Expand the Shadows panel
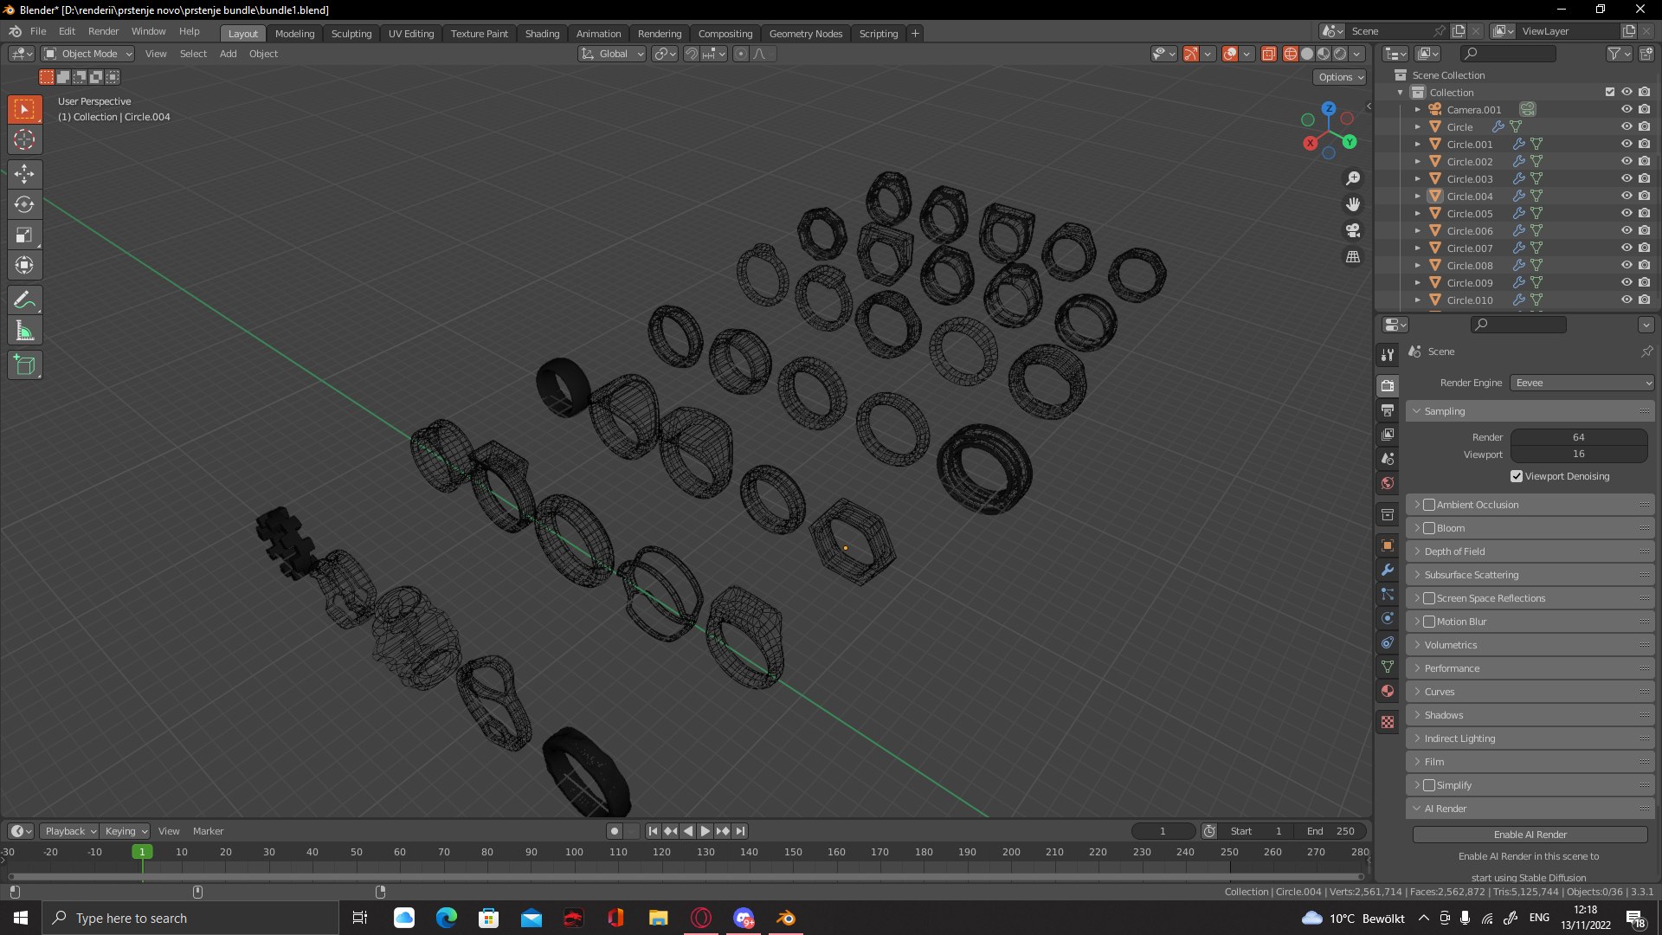 1530,715
